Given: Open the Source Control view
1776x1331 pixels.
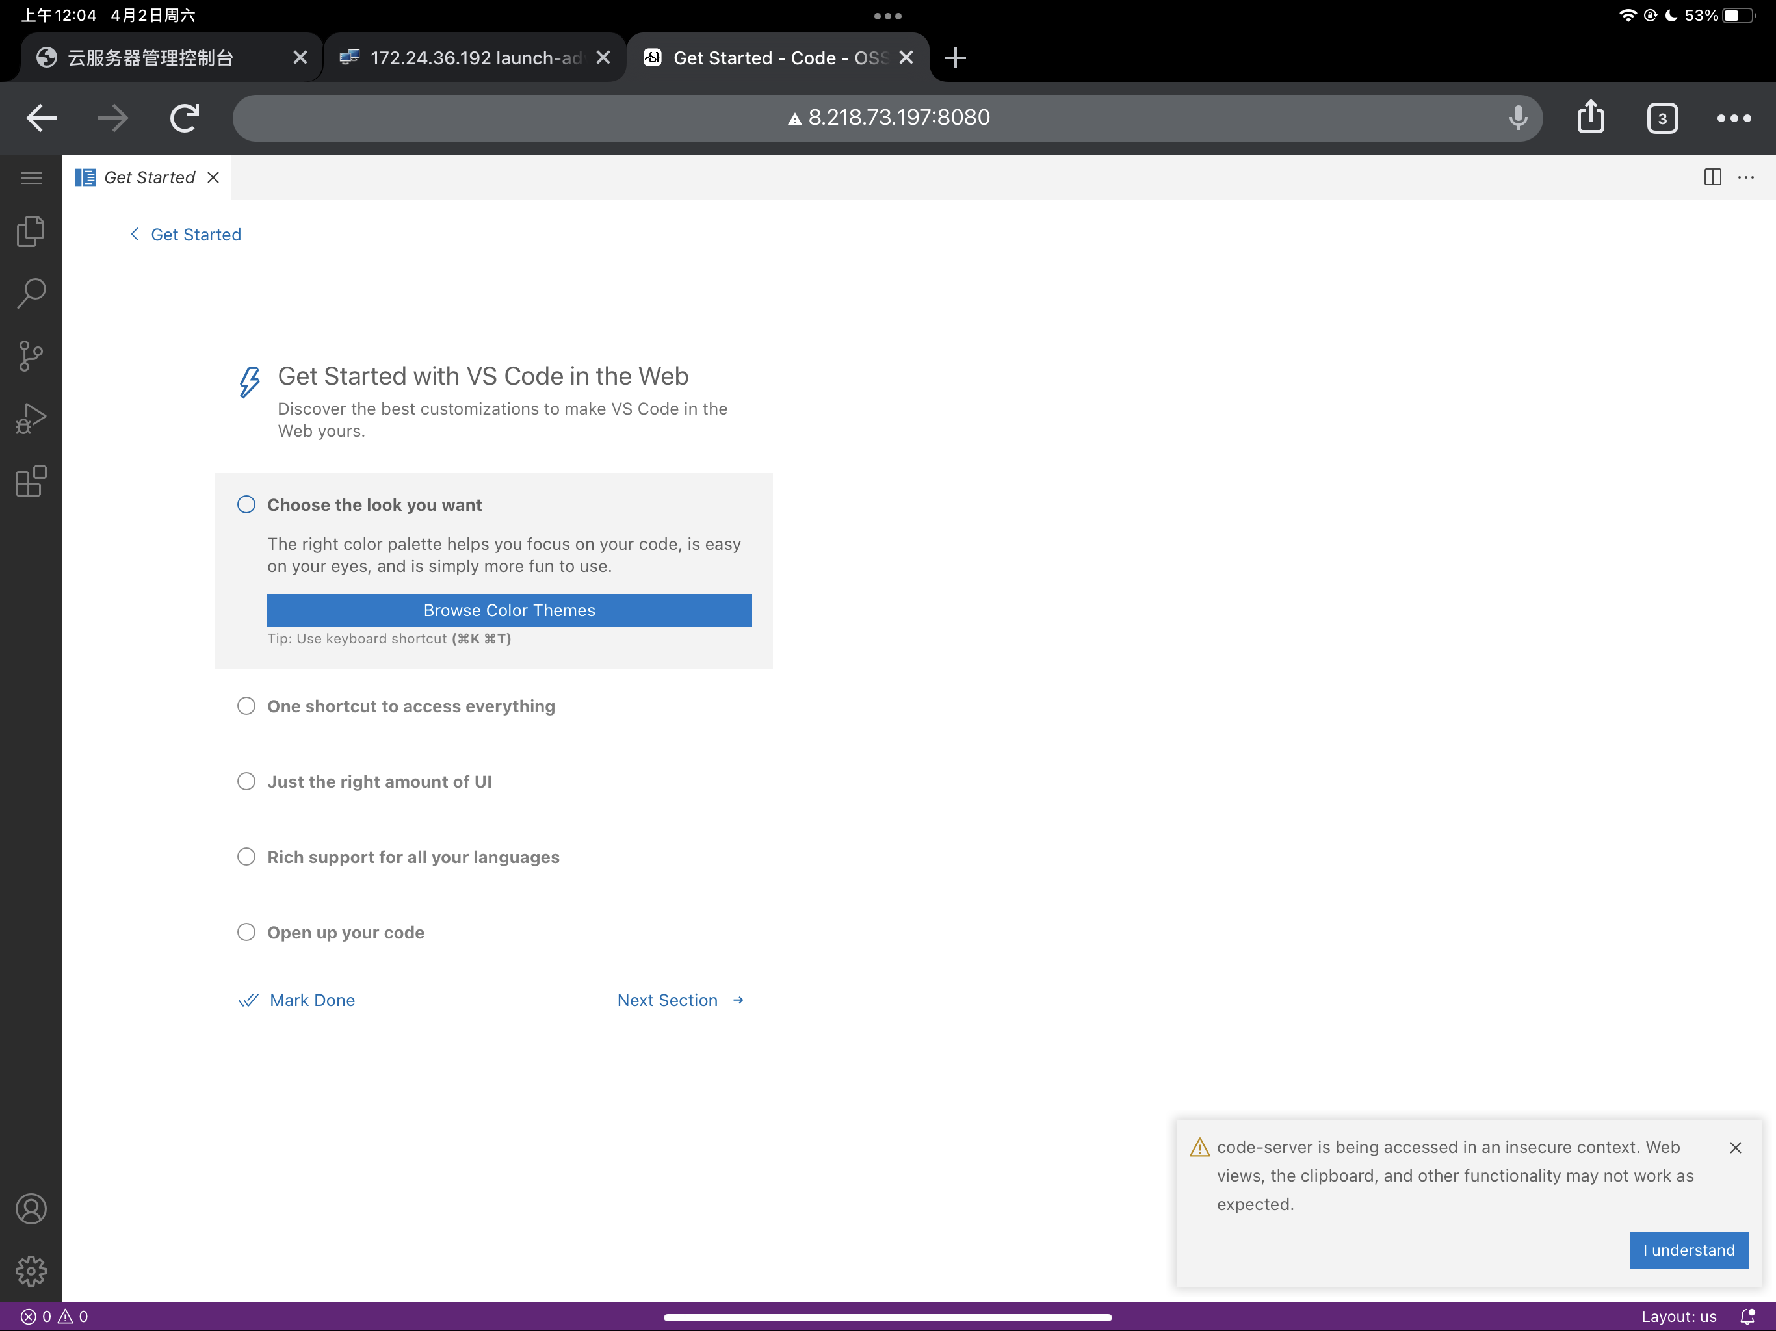Looking at the screenshot, I should click(x=31, y=355).
